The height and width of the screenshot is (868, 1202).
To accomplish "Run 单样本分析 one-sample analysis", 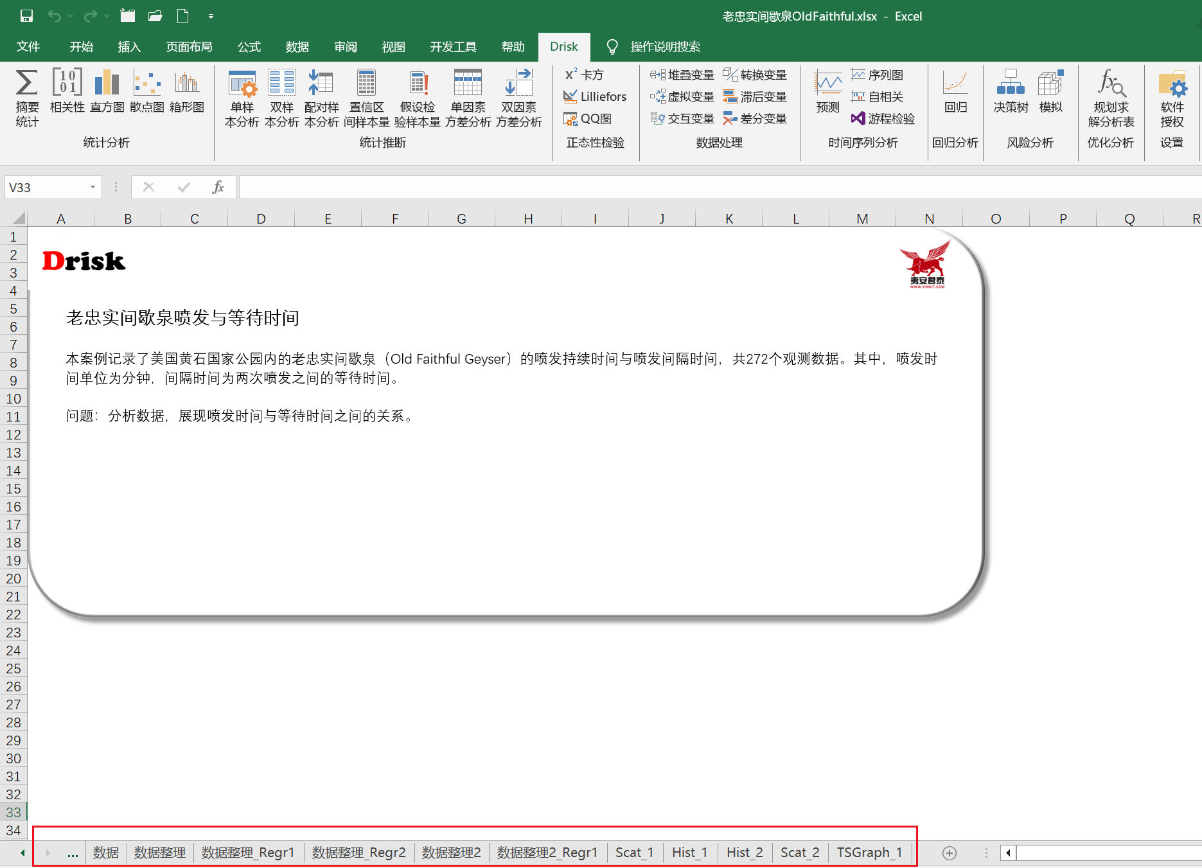I will [242, 98].
